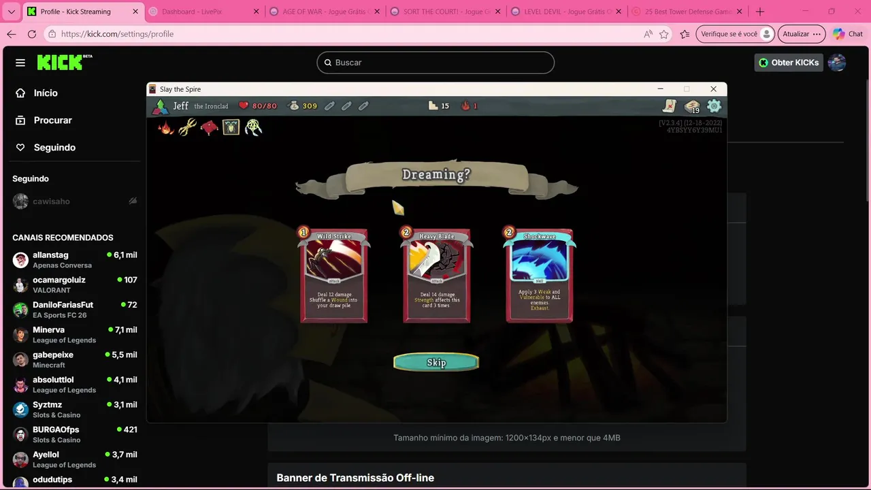Select the golden tongs relic icon

click(187, 127)
